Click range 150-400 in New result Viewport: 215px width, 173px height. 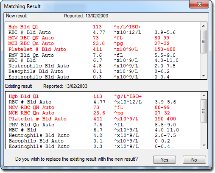coord(165,49)
